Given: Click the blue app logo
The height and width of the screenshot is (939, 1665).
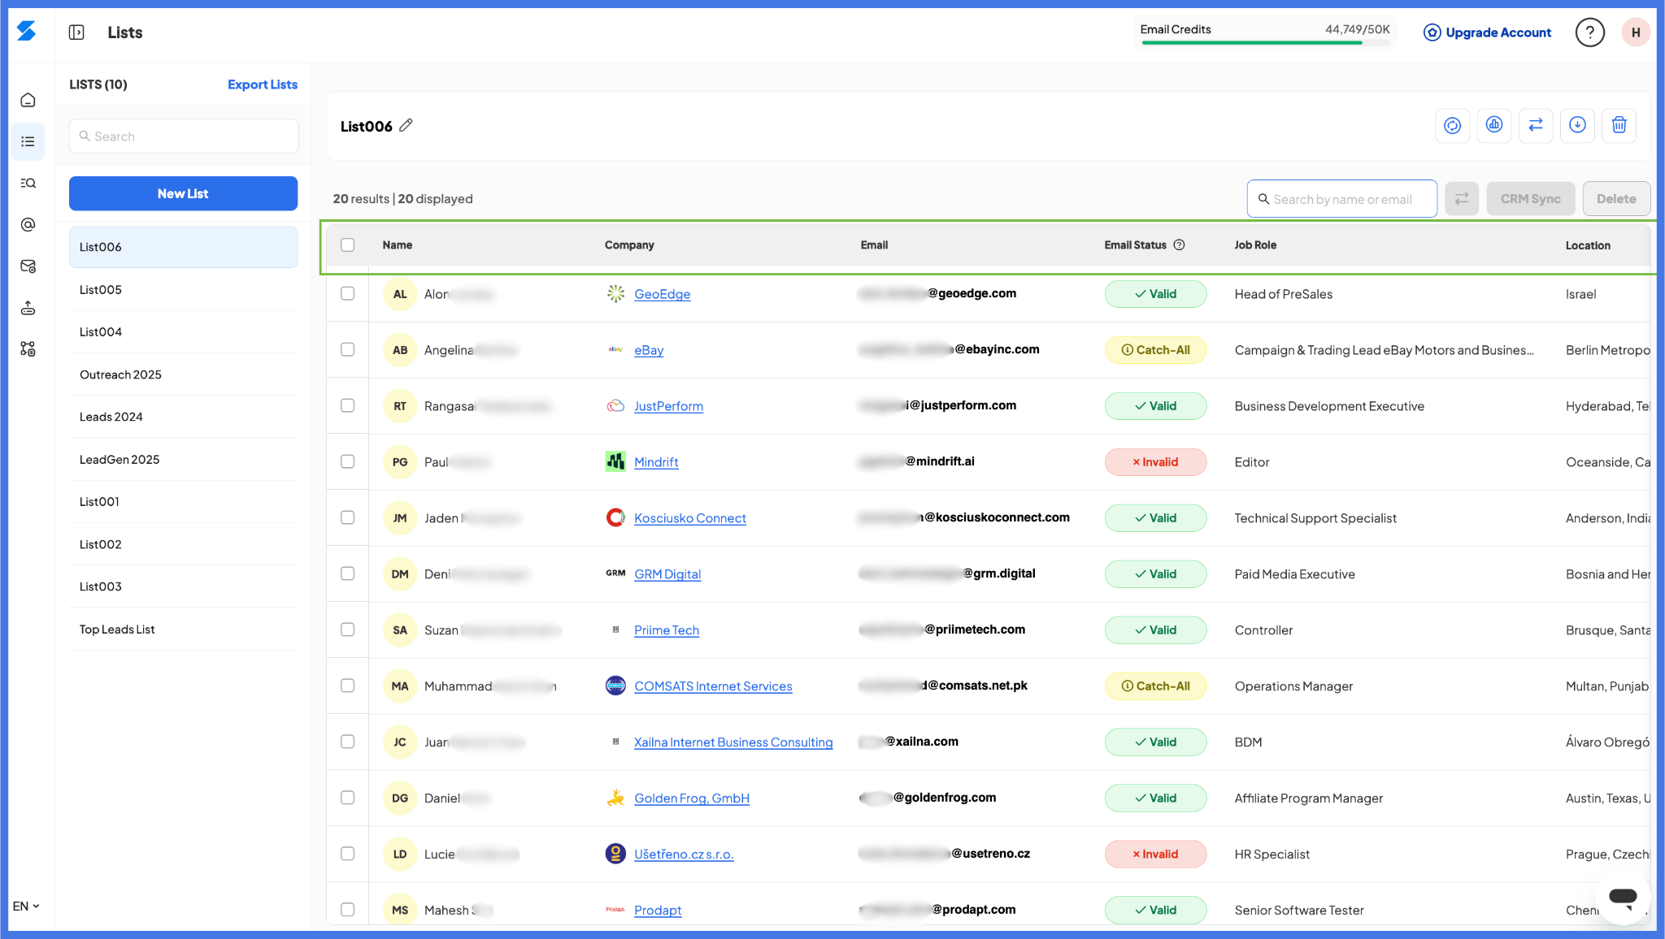Looking at the screenshot, I should [x=27, y=32].
